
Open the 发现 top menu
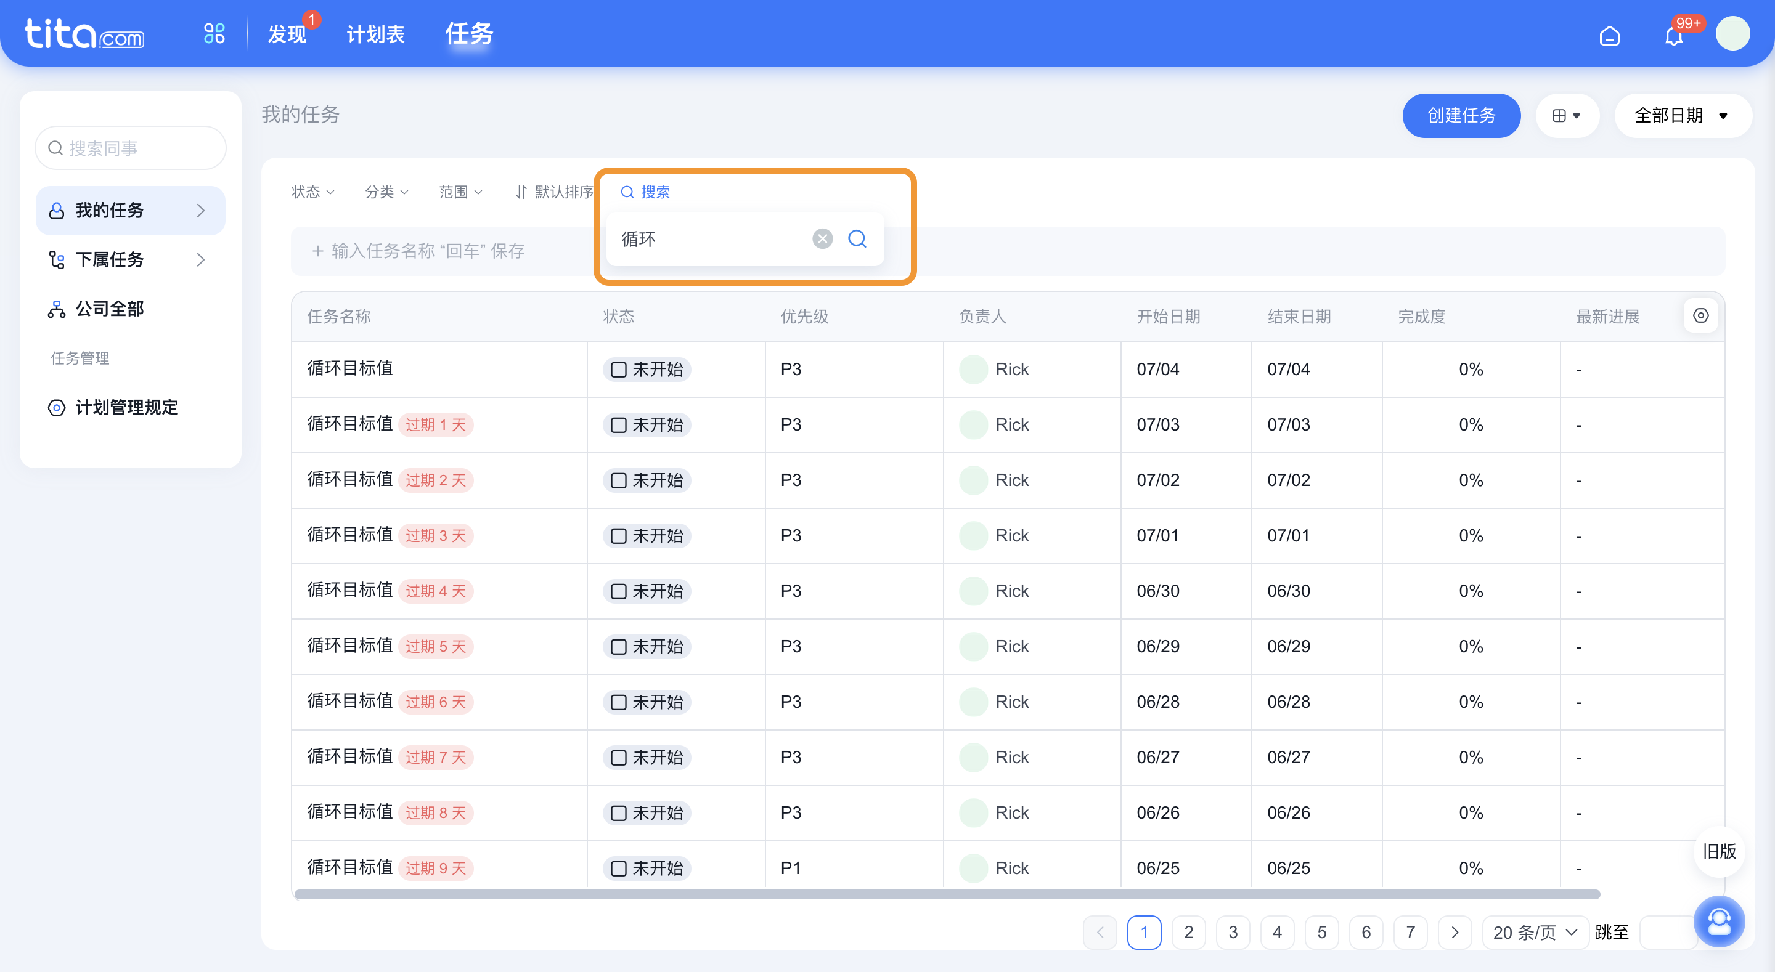coord(287,34)
